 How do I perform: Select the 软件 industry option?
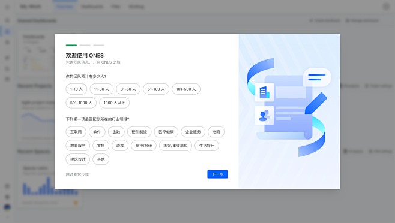(x=97, y=132)
